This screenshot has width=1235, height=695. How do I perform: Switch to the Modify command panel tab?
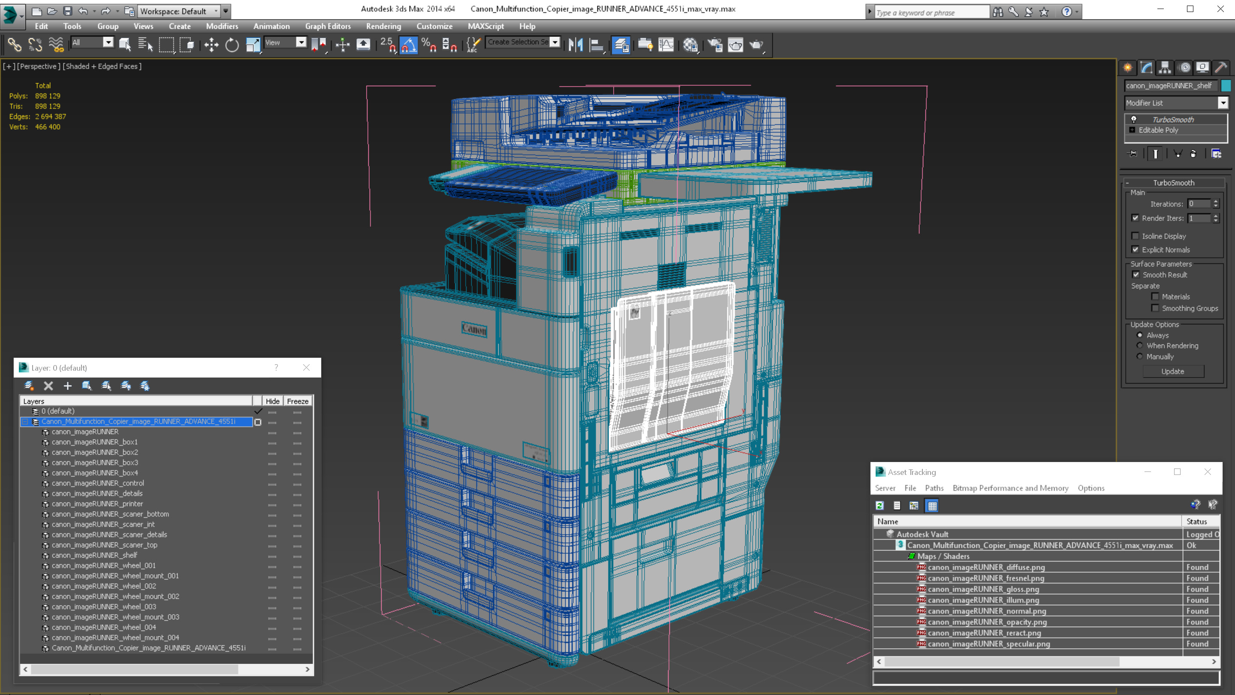1146,67
